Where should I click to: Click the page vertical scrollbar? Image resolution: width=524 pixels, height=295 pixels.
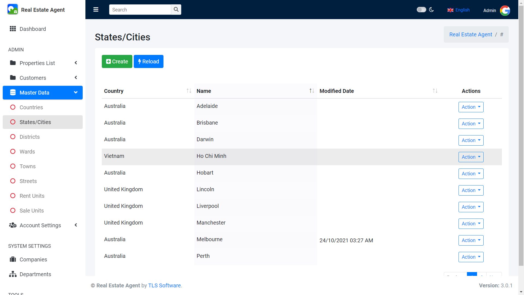(521, 137)
